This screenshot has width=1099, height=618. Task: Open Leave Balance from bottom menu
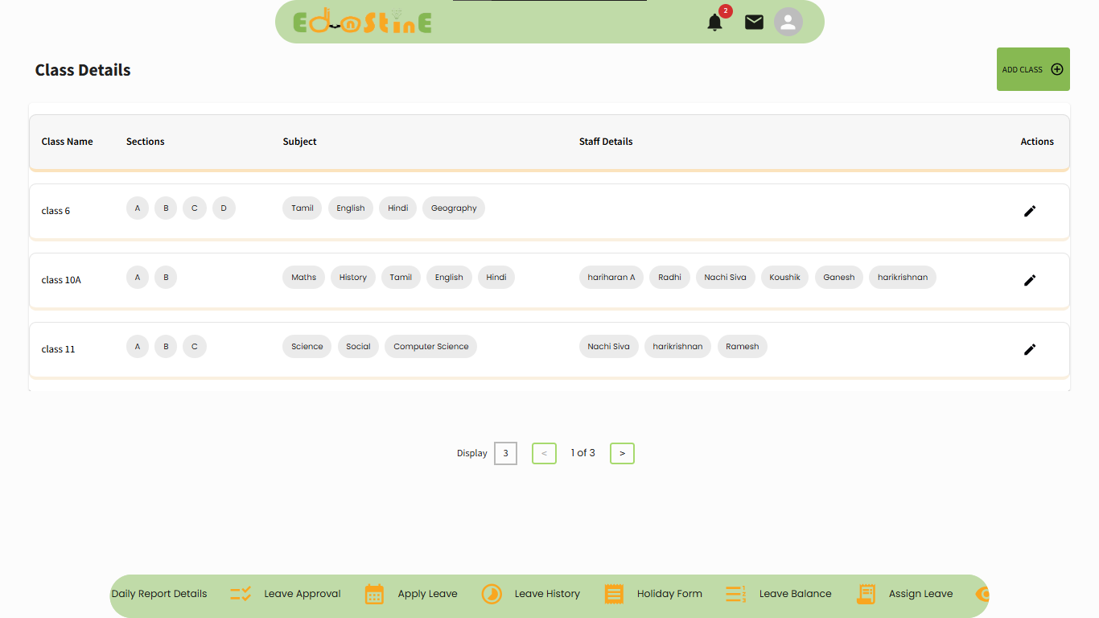click(795, 594)
